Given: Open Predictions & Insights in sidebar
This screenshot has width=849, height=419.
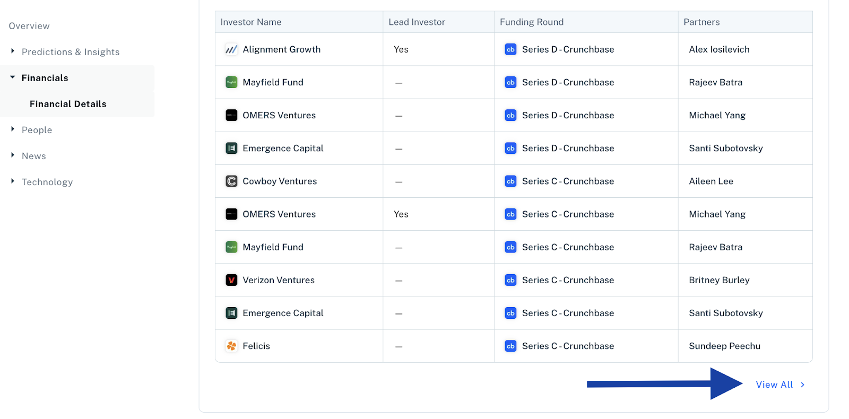Looking at the screenshot, I should click(x=71, y=52).
